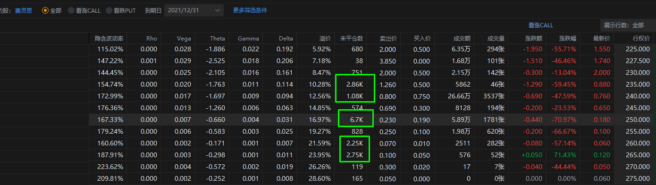Sort by Rho column header
Image resolution: width=656 pixels, height=185 pixels.
151,38
